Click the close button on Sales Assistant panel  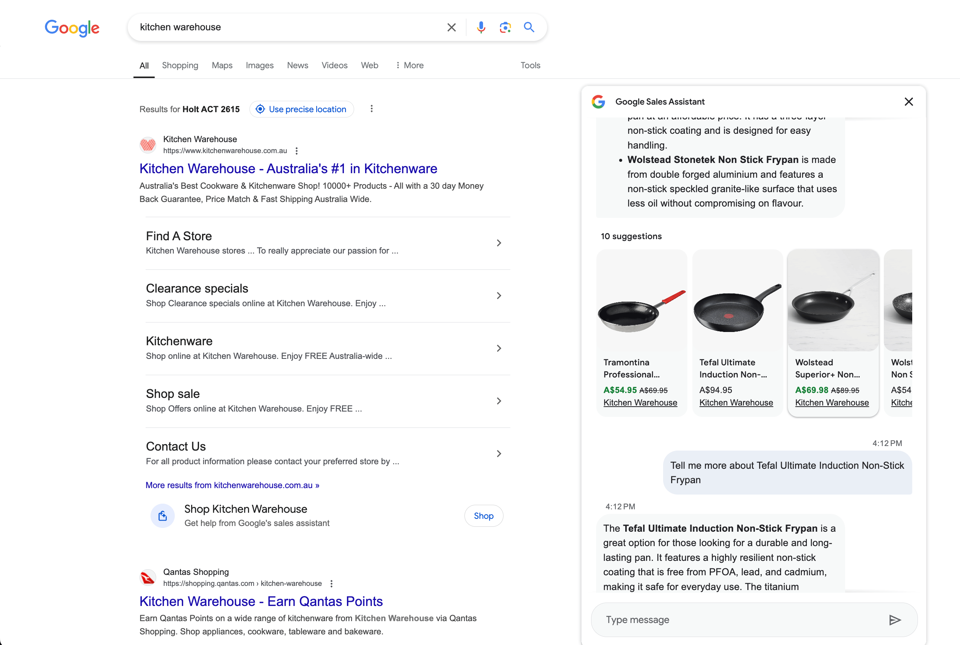click(909, 102)
